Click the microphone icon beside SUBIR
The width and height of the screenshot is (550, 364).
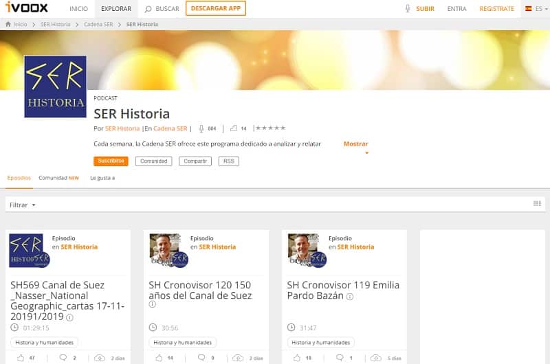[407, 8]
